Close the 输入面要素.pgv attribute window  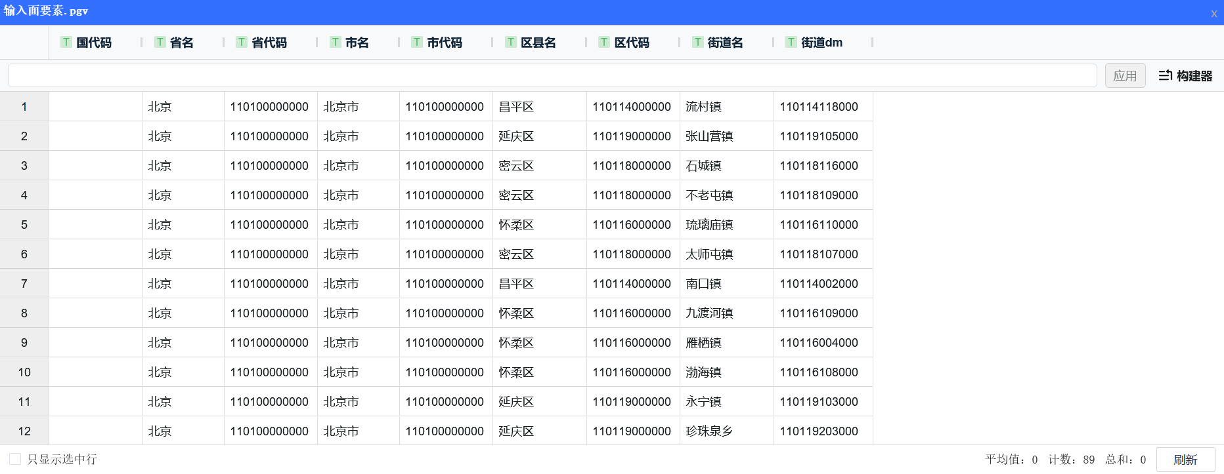[x=1213, y=14]
